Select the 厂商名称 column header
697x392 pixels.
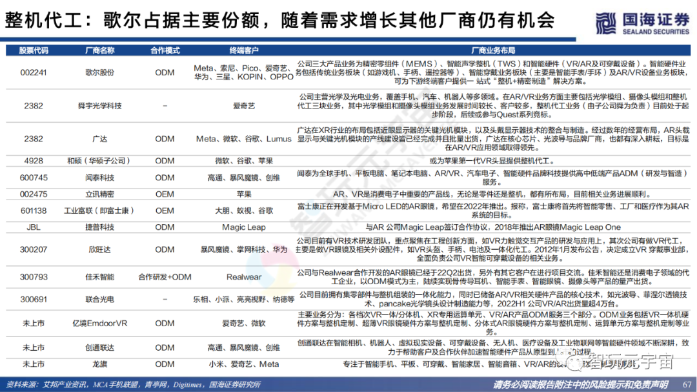click(x=99, y=51)
